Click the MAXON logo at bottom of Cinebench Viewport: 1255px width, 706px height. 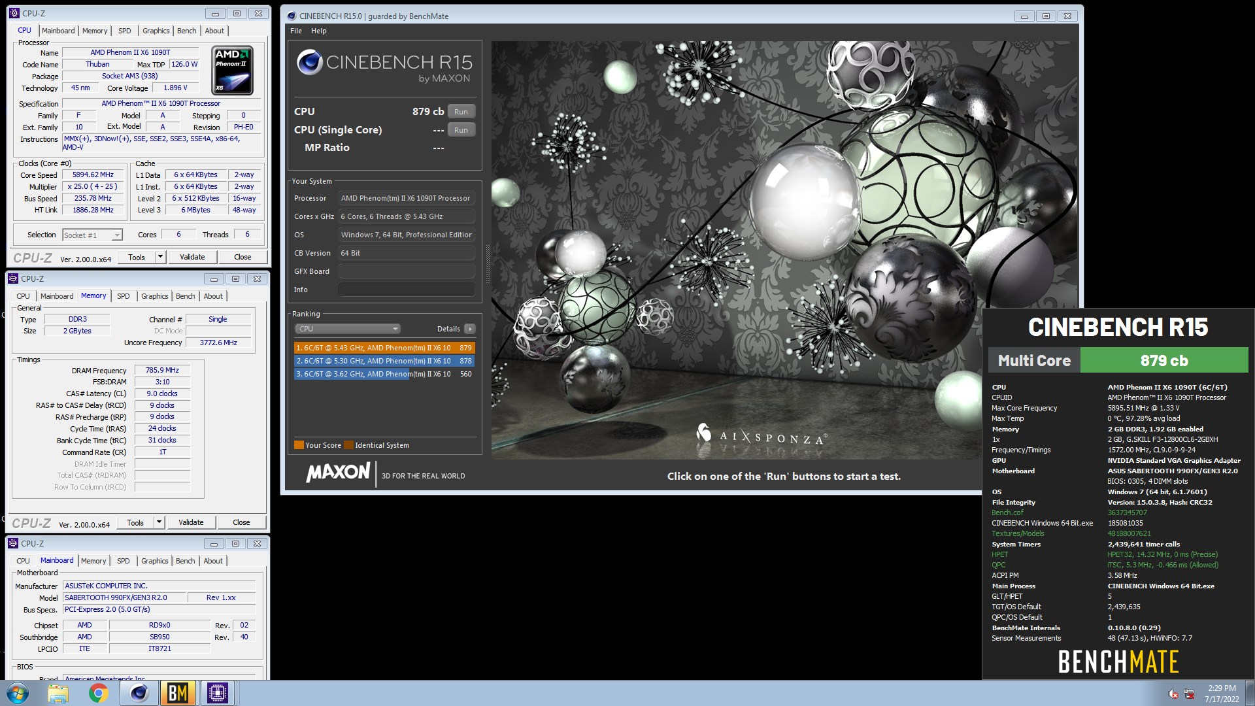pos(338,473)
